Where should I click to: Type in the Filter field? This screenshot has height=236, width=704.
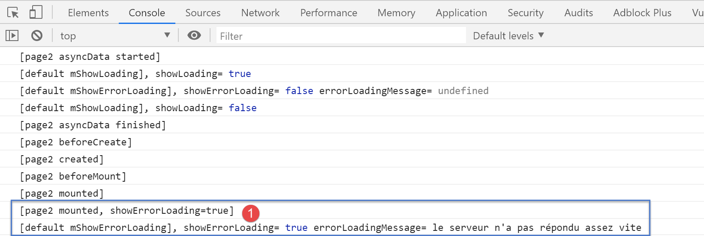(x=341, y=36)
